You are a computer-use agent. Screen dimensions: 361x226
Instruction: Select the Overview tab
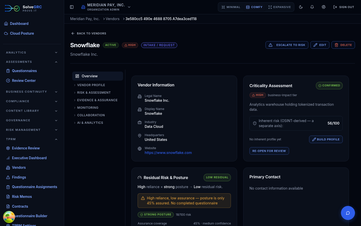pyautogui.click(x=98, y=76)
